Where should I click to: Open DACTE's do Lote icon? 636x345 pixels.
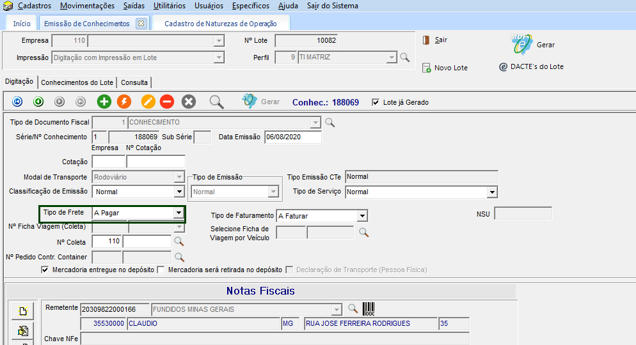[x=503, y=67]
